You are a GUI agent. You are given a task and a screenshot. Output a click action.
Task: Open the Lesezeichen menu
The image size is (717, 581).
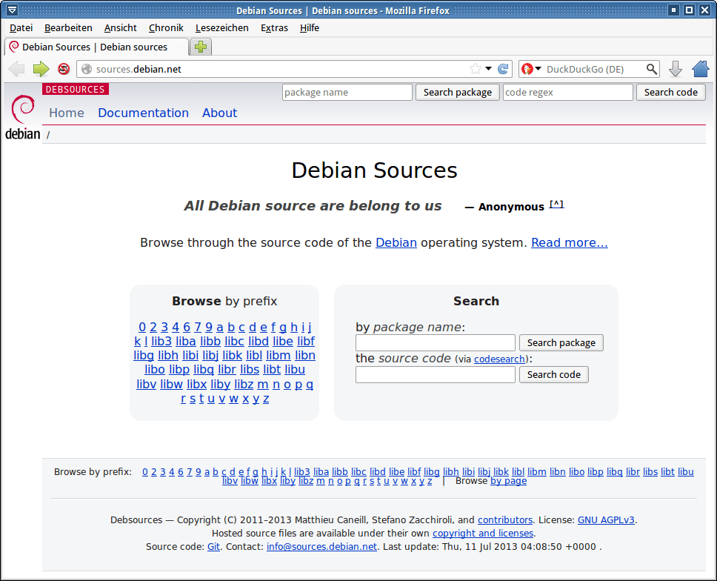tap(221, 28)
